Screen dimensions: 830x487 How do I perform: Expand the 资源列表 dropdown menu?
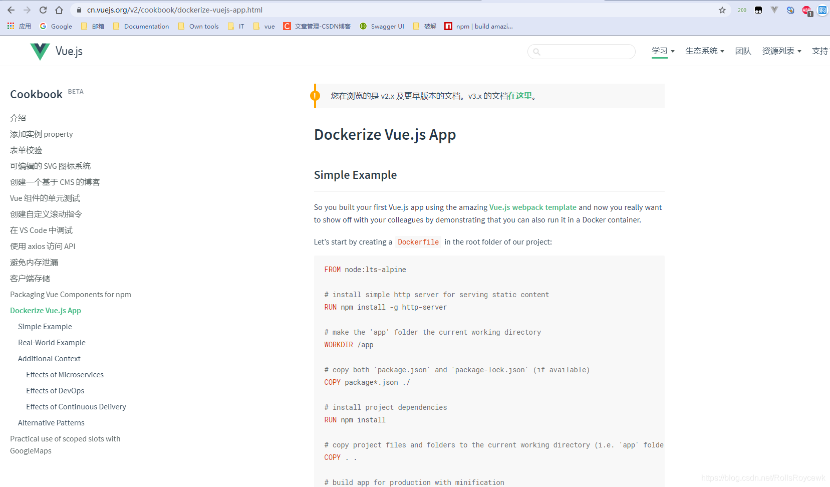click(782, 51)
